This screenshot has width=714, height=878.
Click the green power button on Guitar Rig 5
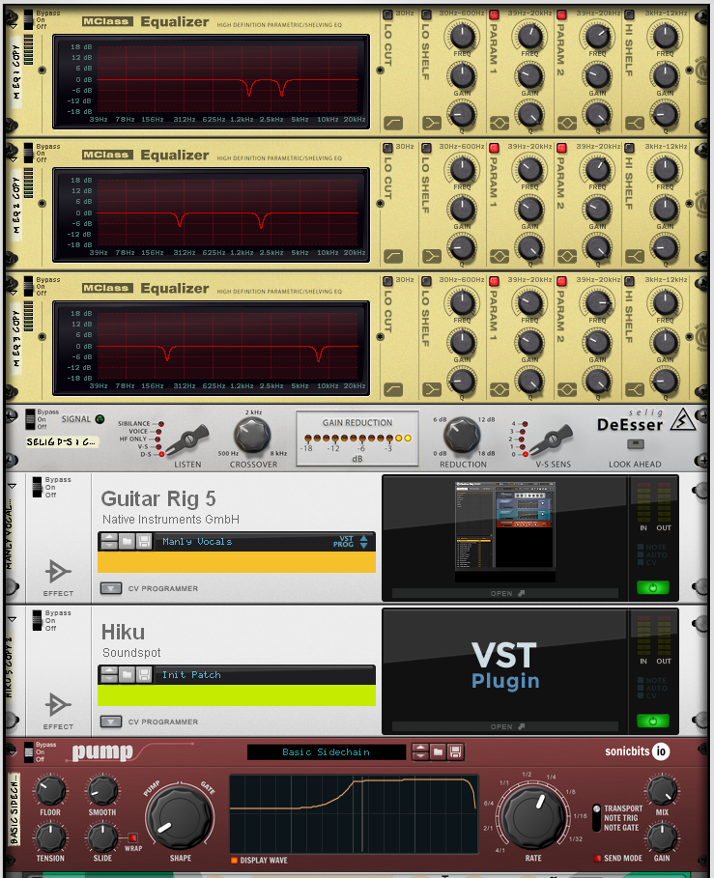(x=652, y=587)
